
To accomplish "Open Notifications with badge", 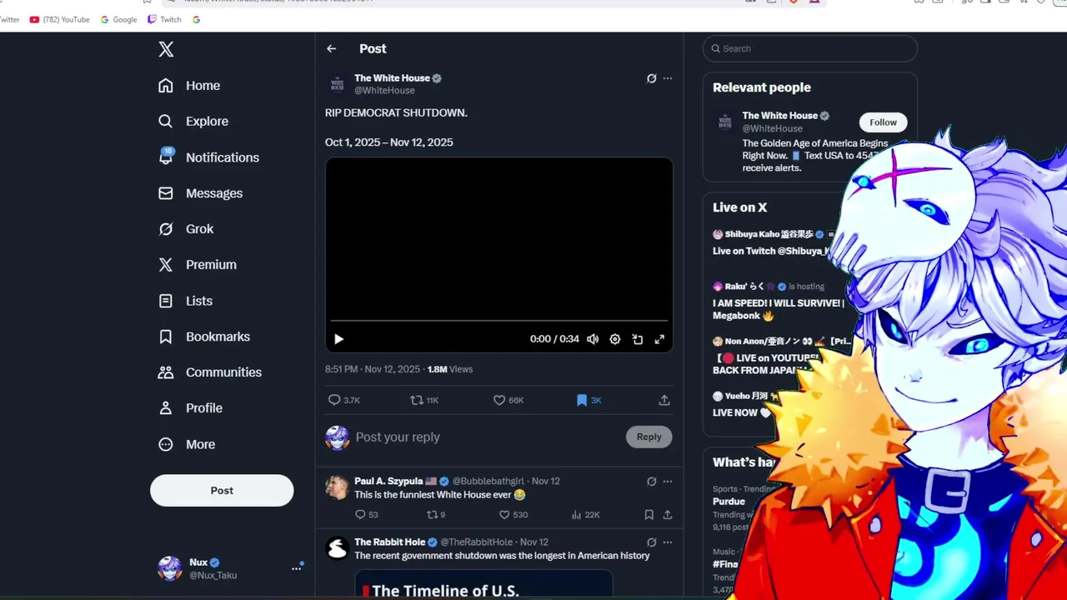I will tap(209, 157).
